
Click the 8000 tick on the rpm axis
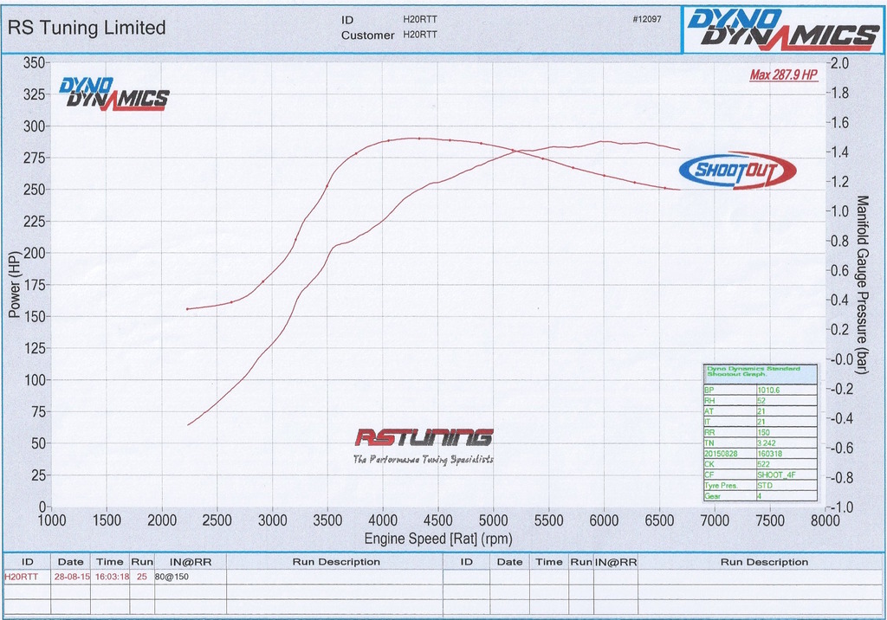(825, 520)
